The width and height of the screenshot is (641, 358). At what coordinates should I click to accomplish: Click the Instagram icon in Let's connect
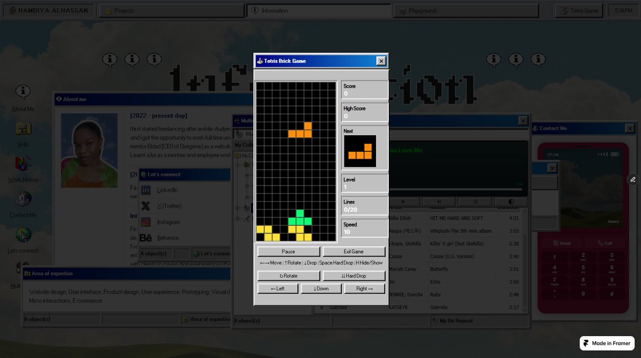pyautogui.click(x=146, y=222)
